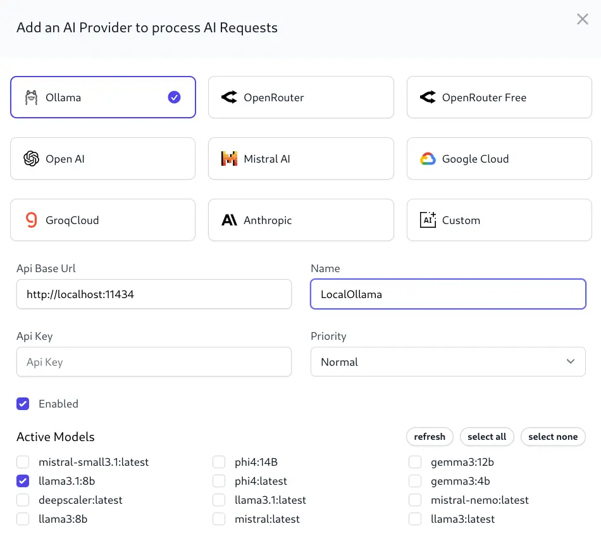The width and height of the screenshot is (601, 536).
Task: Click the Name field containing LocalOllama
Action: tap(448, 294)
